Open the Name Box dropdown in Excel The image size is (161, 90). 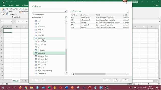[x=11, y=21]
